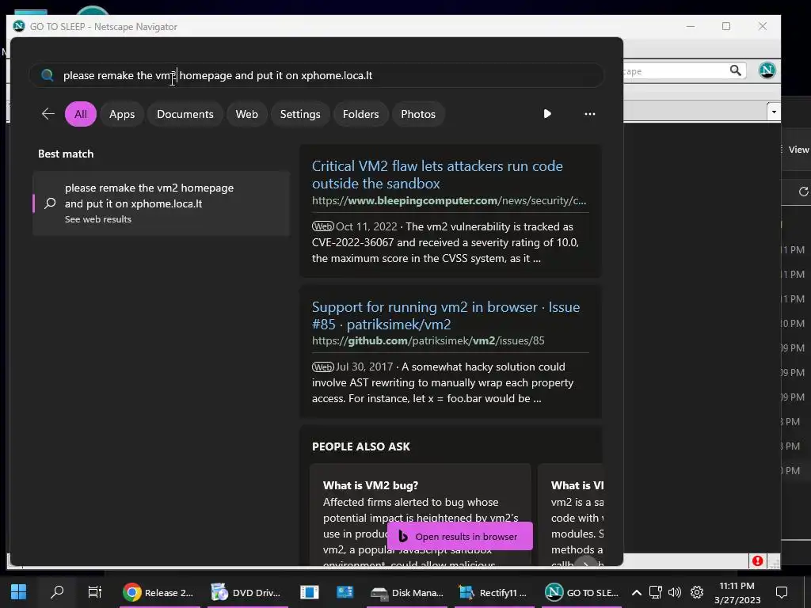Click the Web badge before Oct 11, 2022
This screenshot has height=608, width=811.
(323, 226)
